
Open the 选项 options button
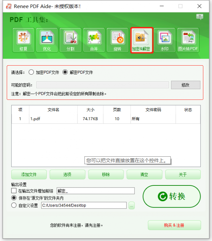pyautogui.click(x=67, y=174)
